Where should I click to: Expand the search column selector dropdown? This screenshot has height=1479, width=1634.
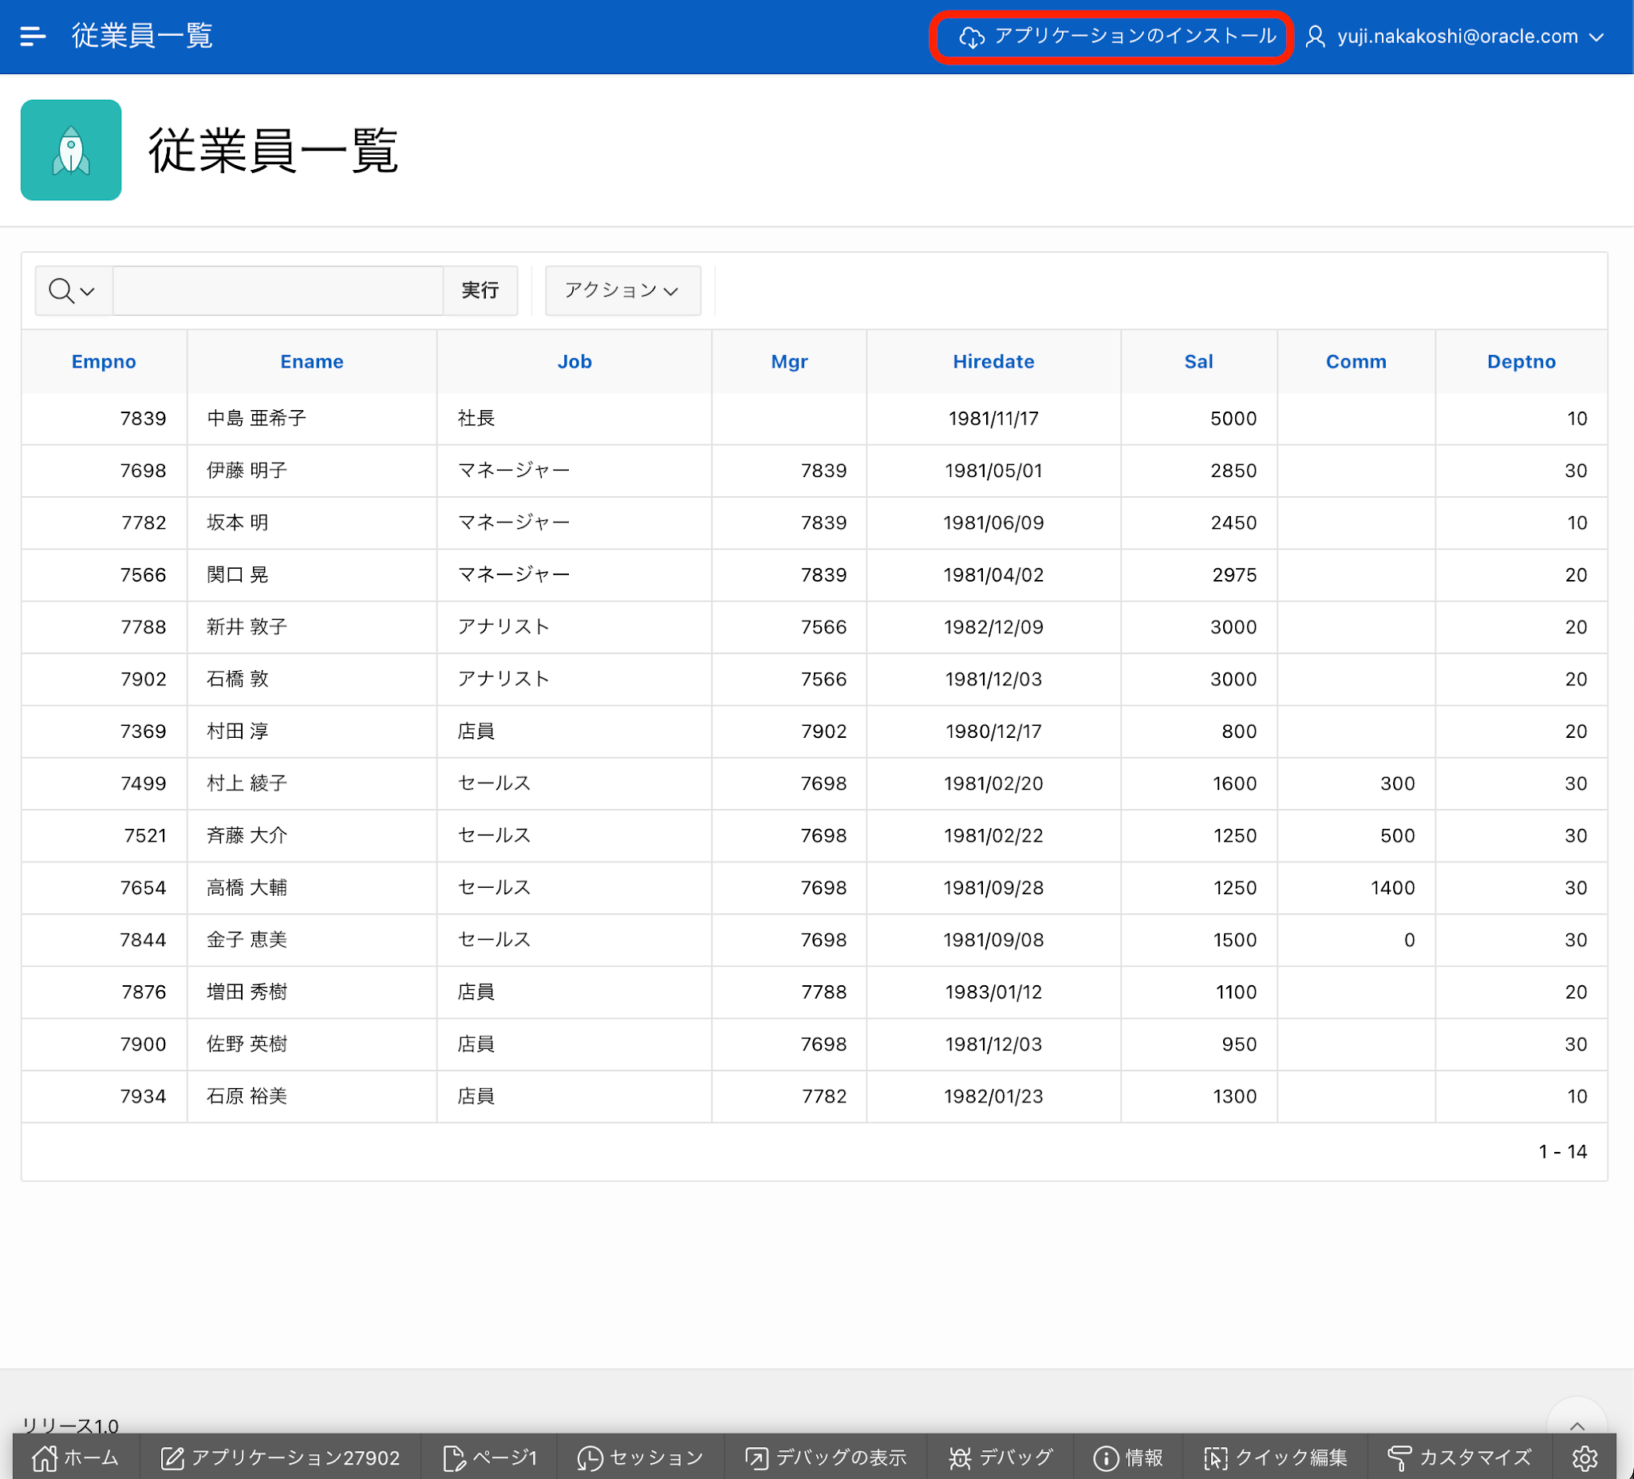(x=72, y=290)
